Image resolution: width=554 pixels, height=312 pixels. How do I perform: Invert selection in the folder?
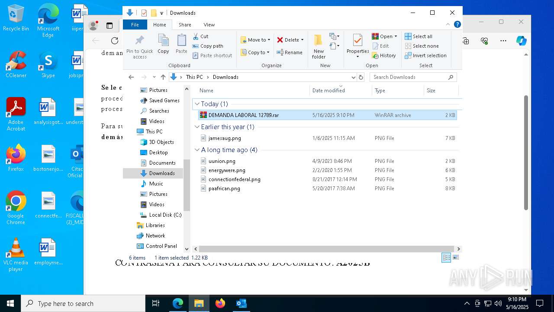pyautogui.click(x=426, y=55)
